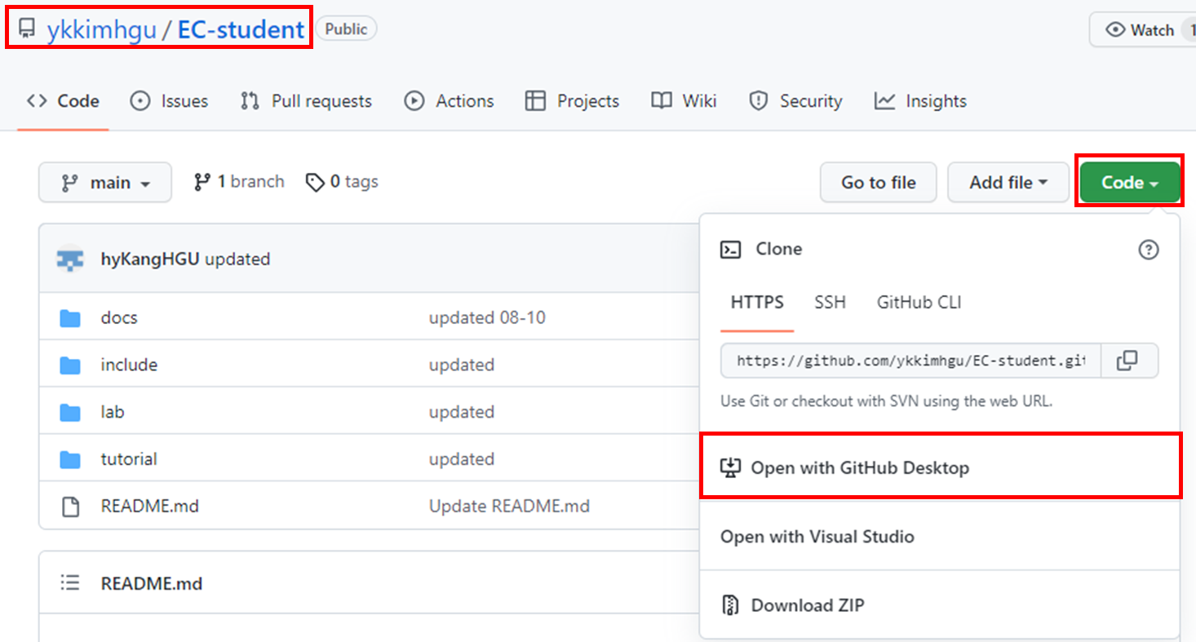
Task: Click the branch icon showing 1 branch
Action: [x=202, y=182]
